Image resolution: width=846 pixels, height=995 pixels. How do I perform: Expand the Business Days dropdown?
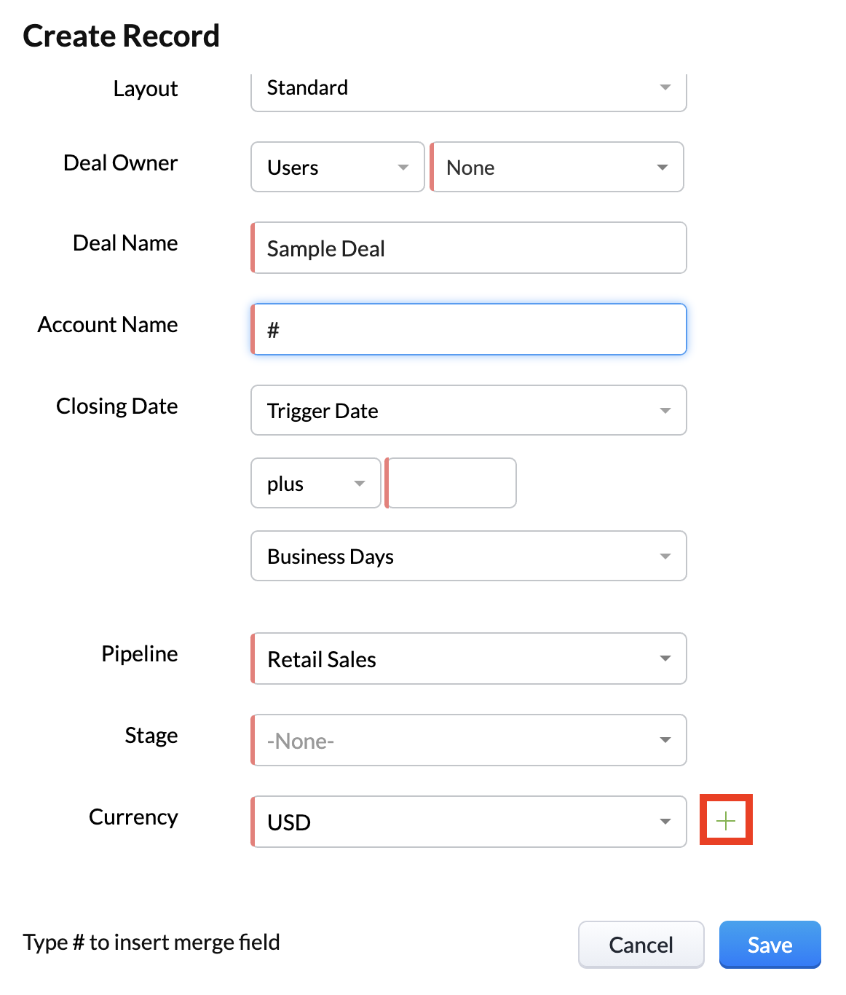tap(469, 556)
